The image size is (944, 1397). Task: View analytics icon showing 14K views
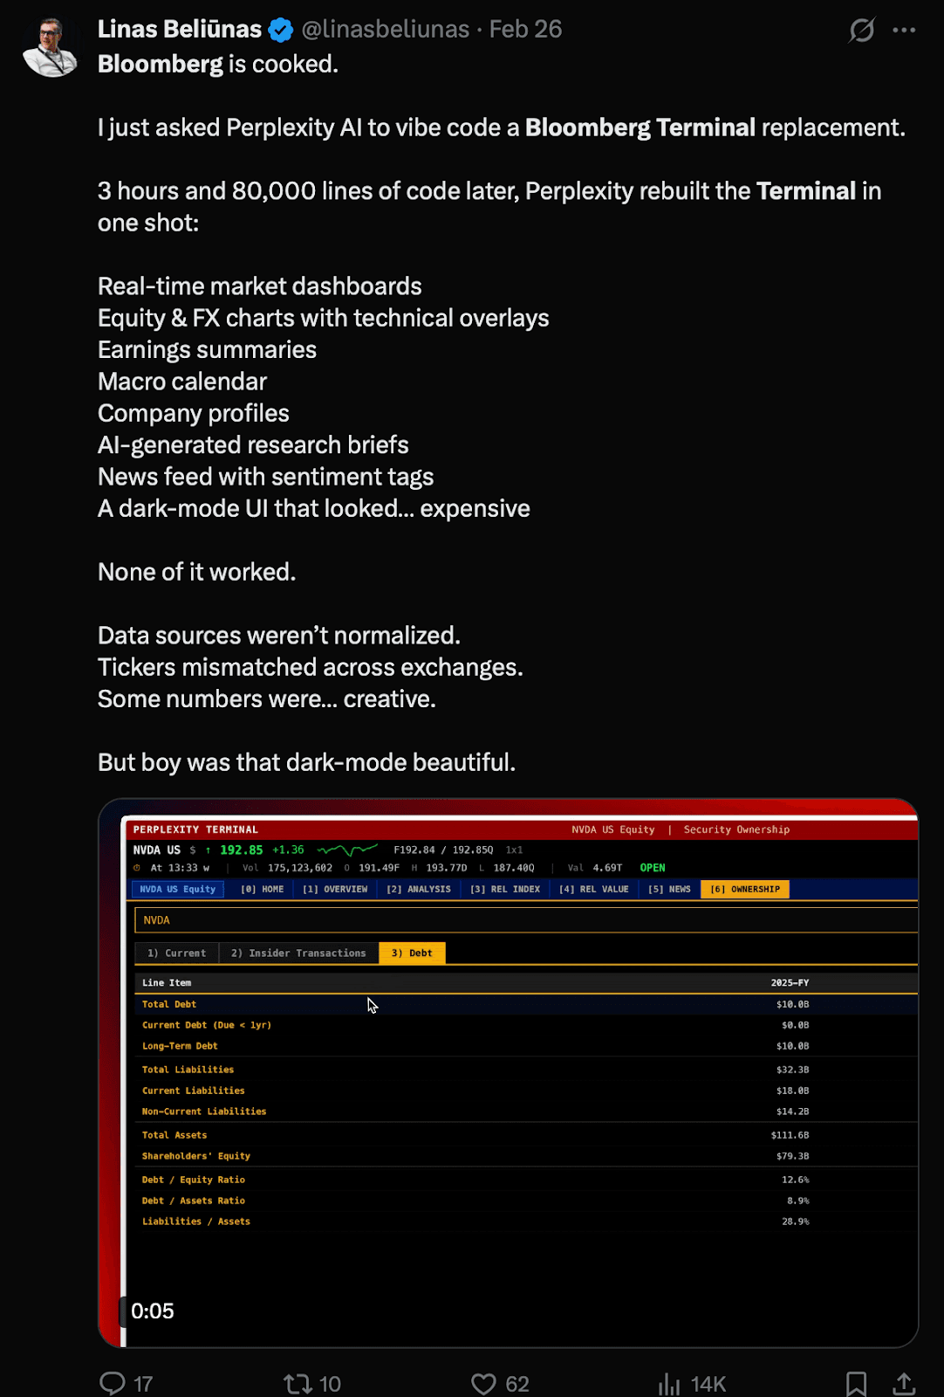(669, 1383)
